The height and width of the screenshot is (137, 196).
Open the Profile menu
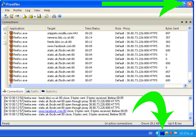(x=17, y=10)
